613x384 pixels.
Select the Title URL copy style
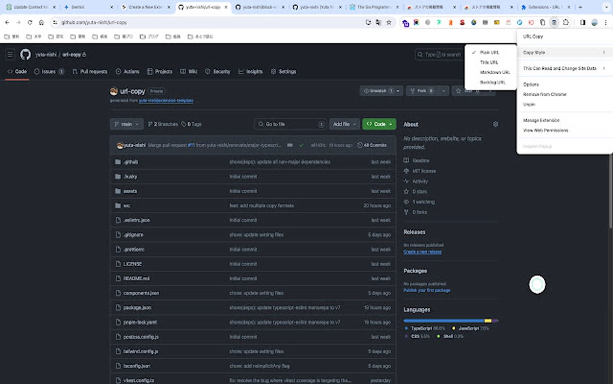[488, 62]
